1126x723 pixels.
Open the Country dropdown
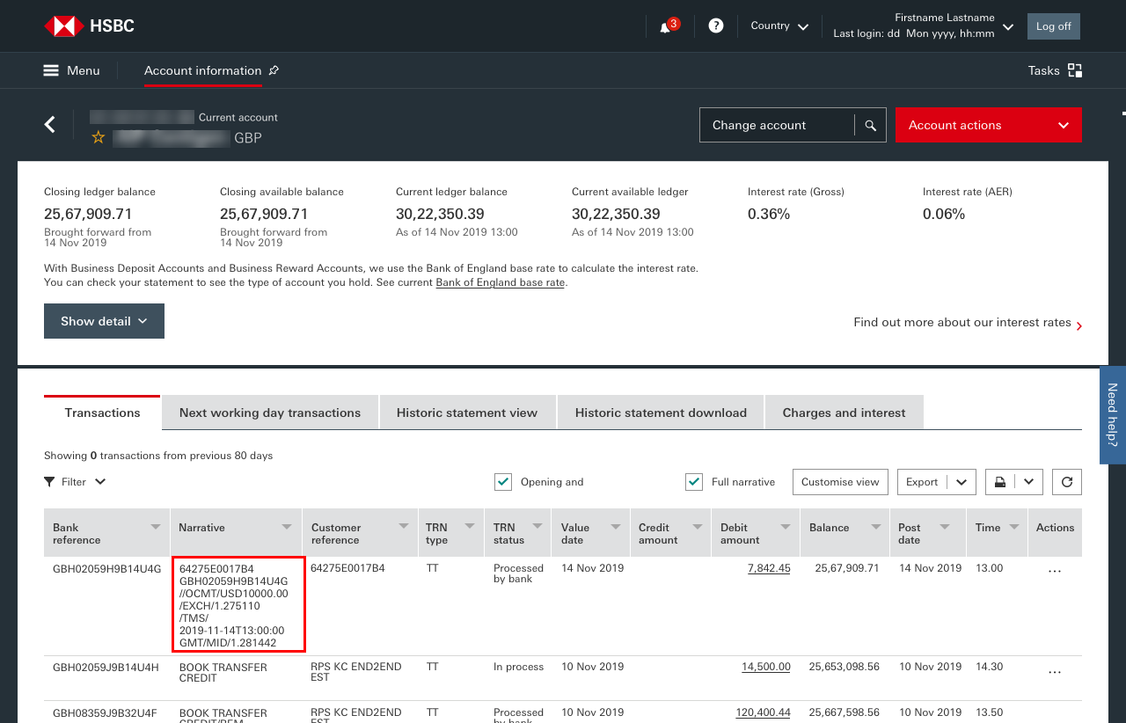coord(779,26)
